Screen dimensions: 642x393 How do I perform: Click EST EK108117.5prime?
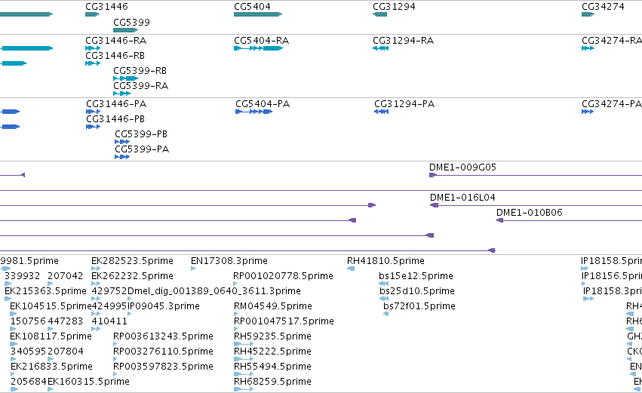[51, 337]
